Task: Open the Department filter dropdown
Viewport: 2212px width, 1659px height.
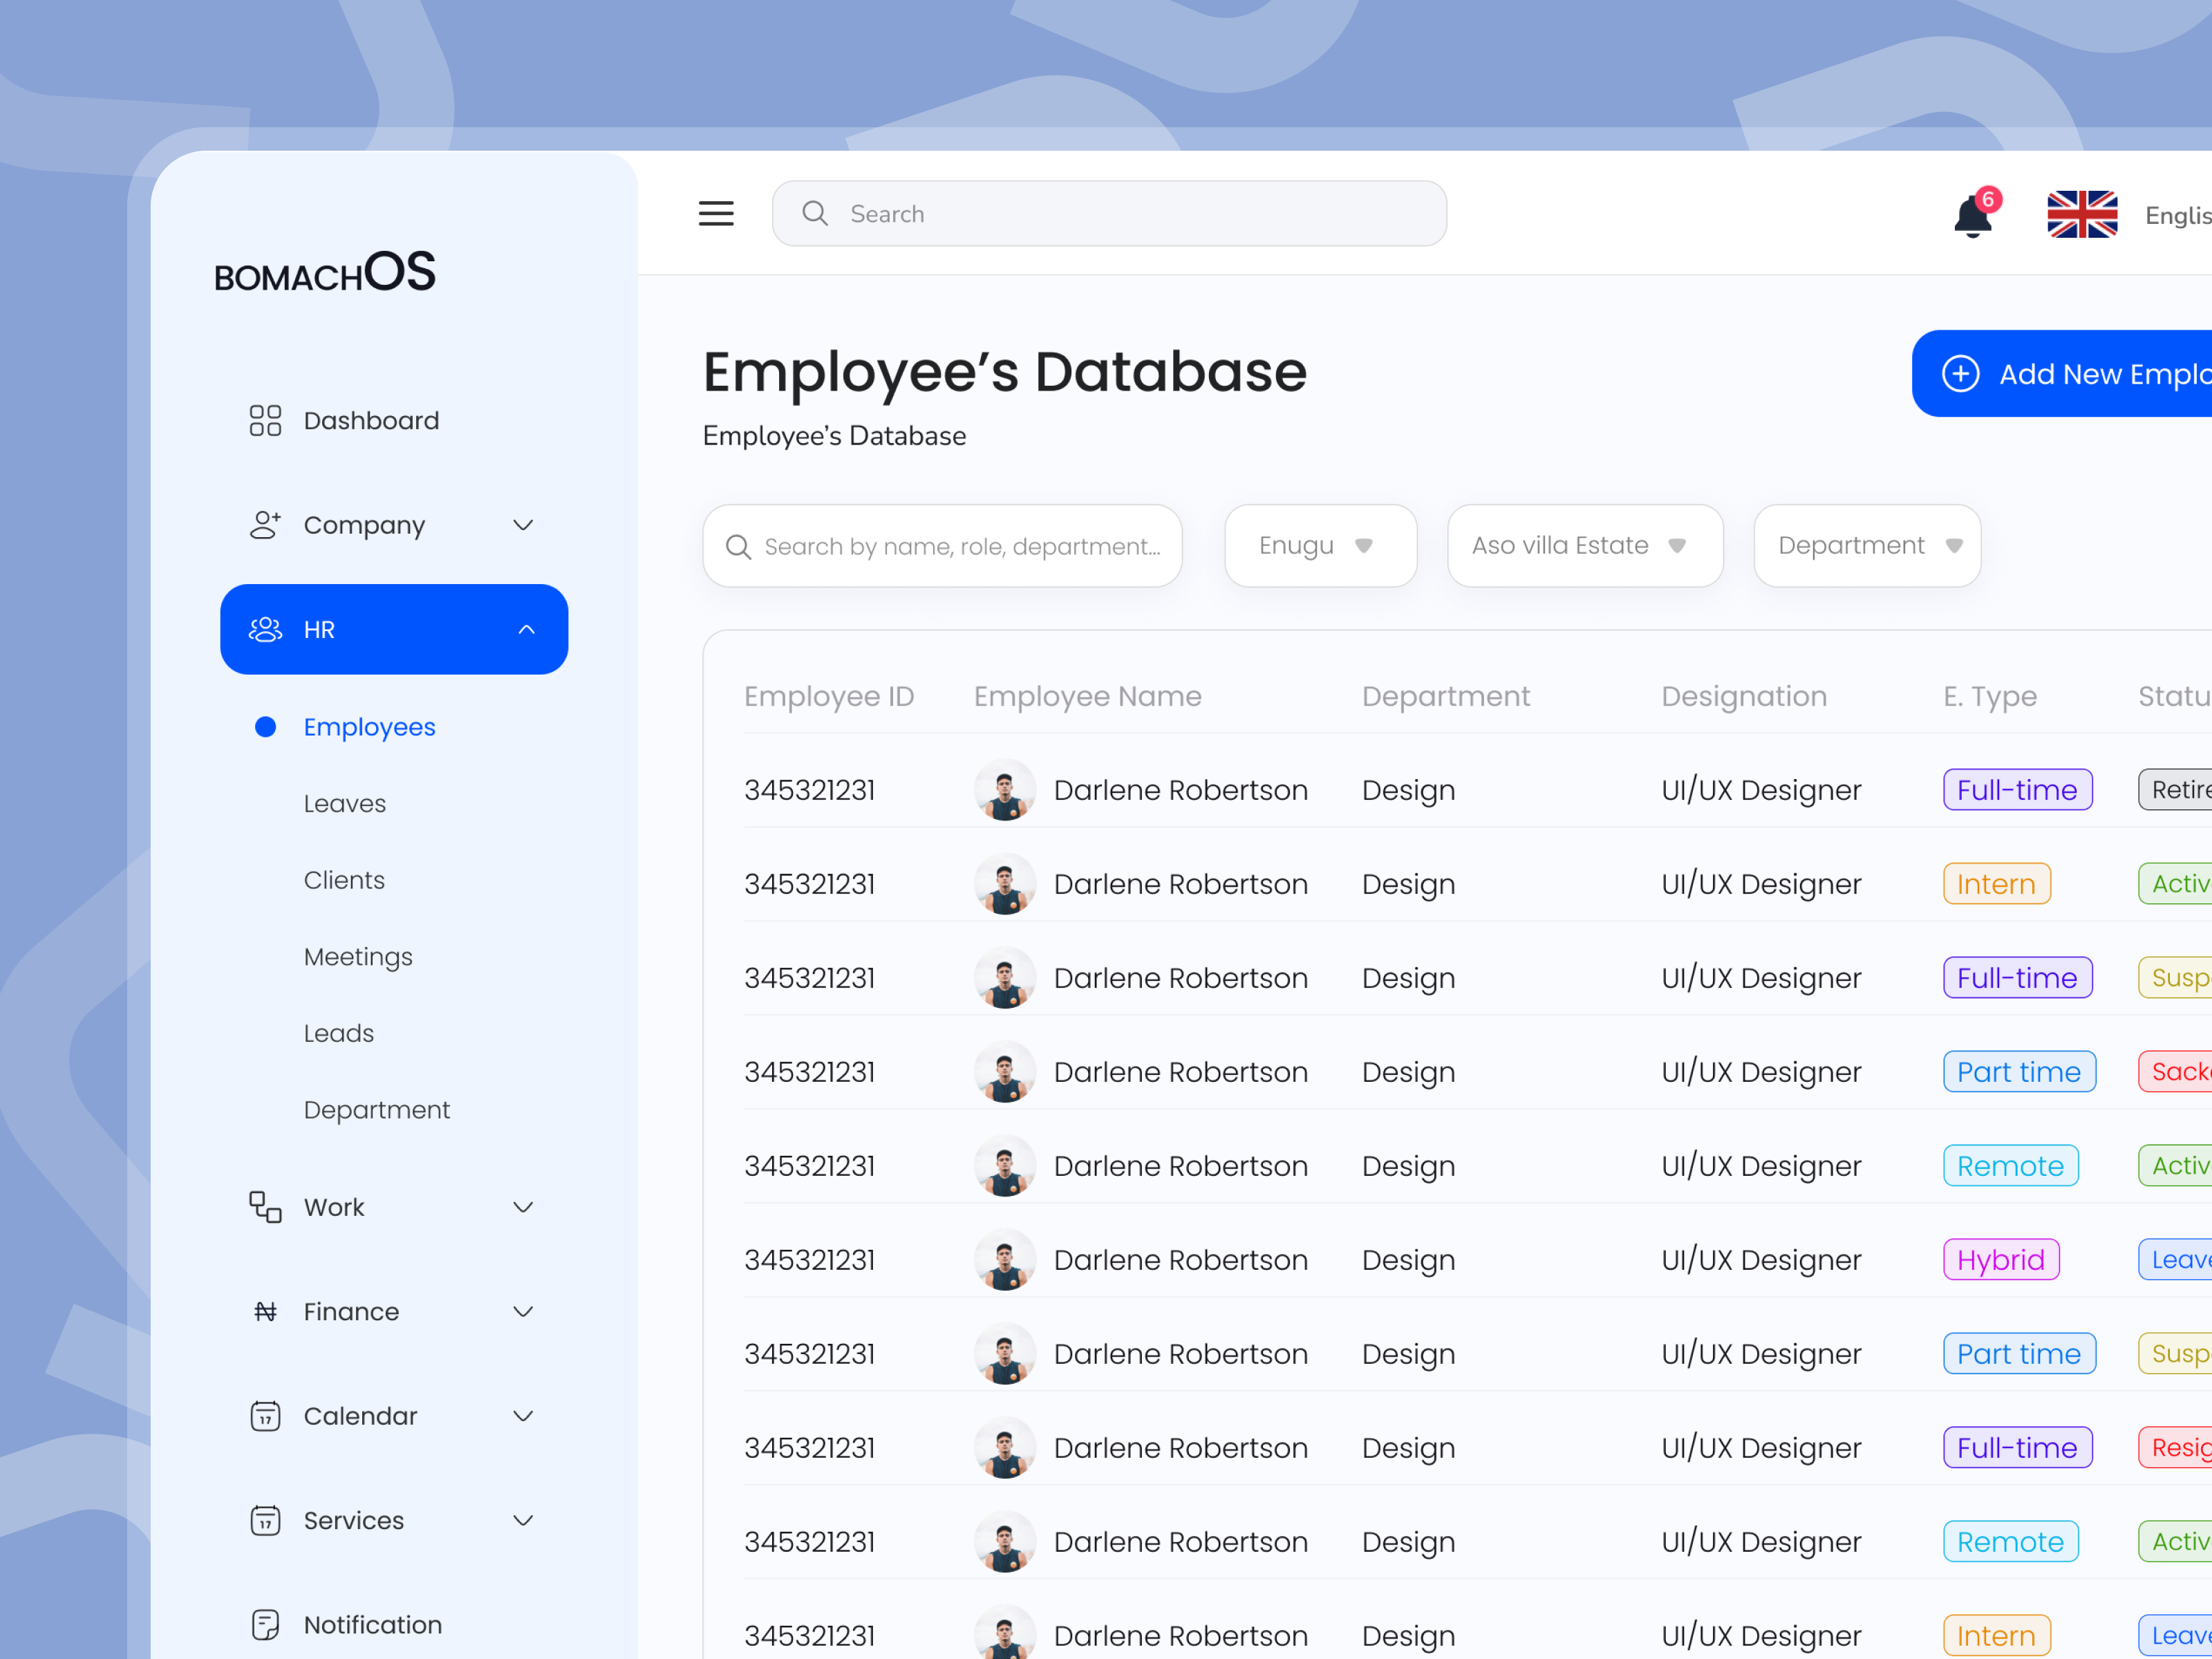Action: coord(1866,545)
